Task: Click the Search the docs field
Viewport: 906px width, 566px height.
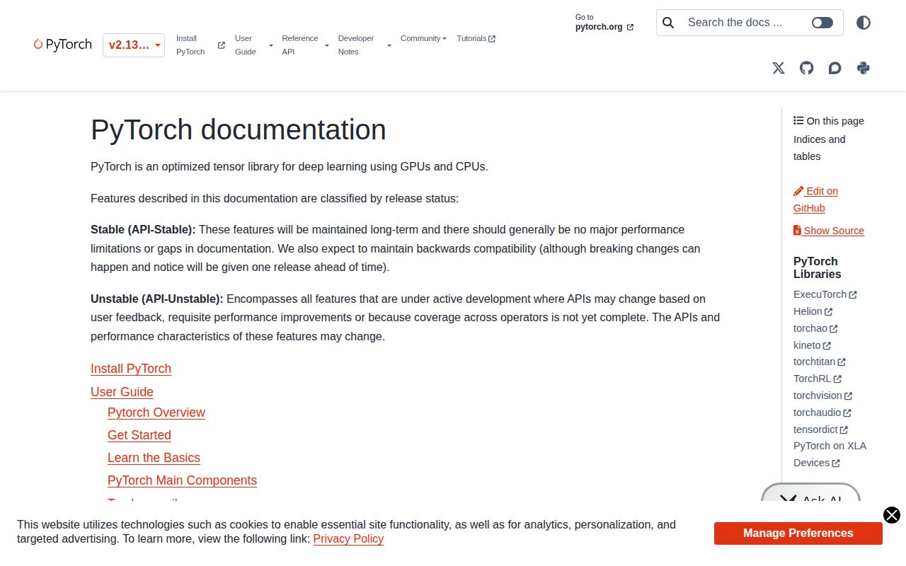Action: [x=735, y=23]
